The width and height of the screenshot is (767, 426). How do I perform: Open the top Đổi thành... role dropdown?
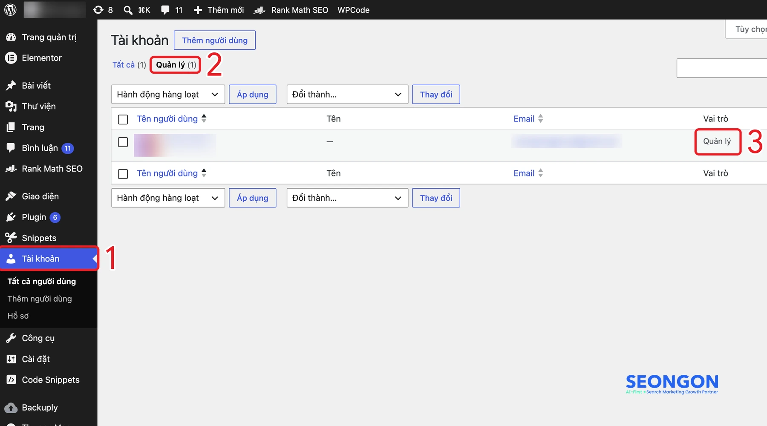347,95
